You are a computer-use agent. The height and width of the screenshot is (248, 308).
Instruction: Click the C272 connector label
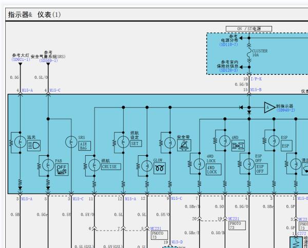click(302, 234)
